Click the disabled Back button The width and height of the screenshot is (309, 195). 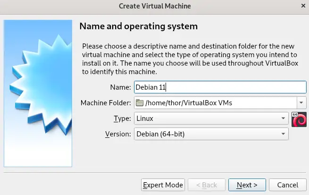pyautogui.click(x=206, y=185)
